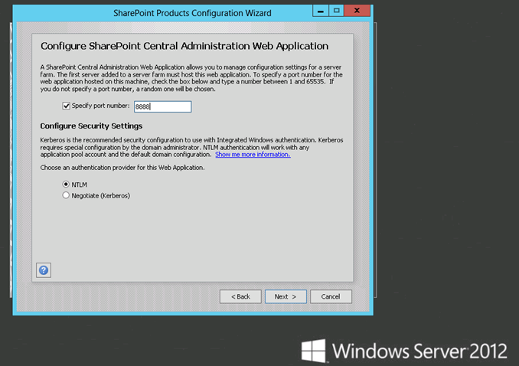519x366 pixels.
Task: Open the Show me more information link
Action: (253, 155)
